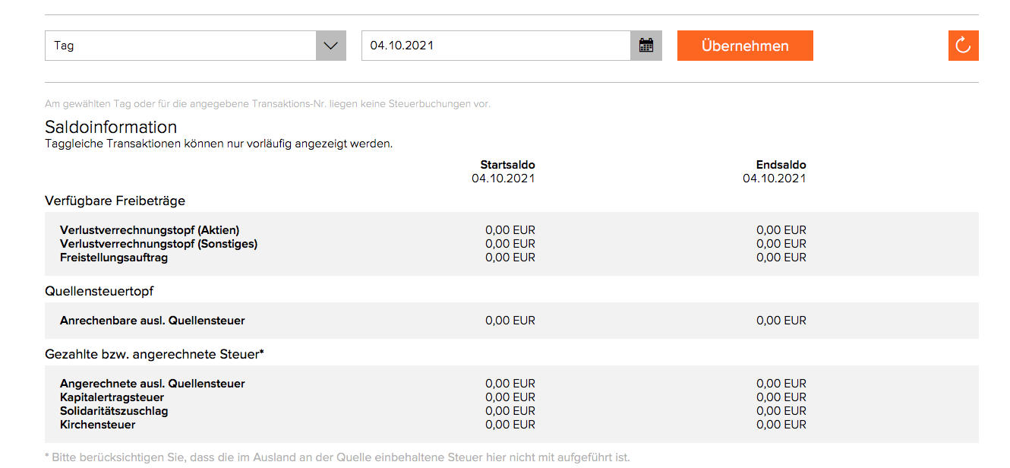Click the Freistellungsauftrag row label
1010x468 pixels.
click(x=114, y=258)
